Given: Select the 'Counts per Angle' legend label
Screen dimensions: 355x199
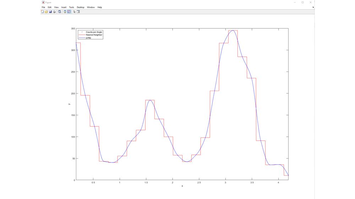Looking at the screenshot, I should [94, 32].
